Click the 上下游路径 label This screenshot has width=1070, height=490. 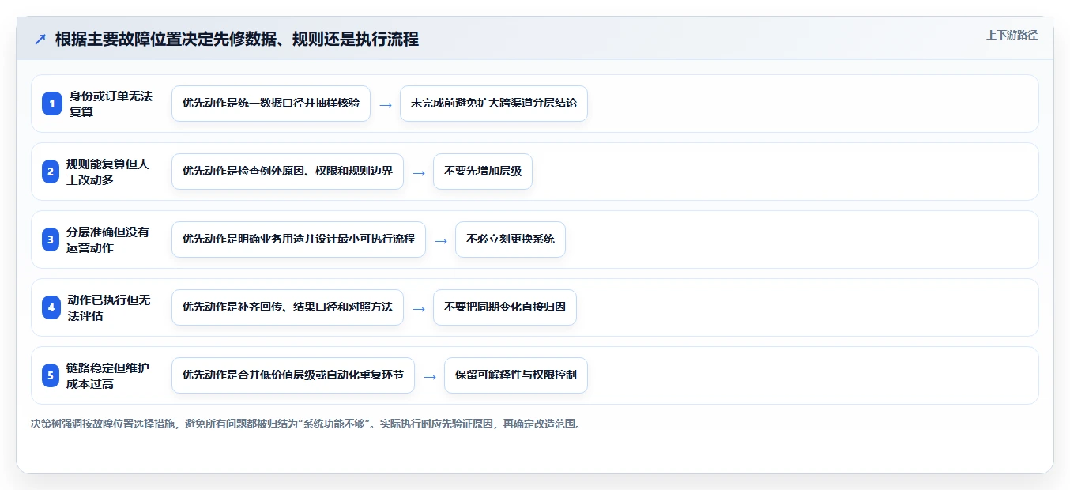(x=1012, y=35)
